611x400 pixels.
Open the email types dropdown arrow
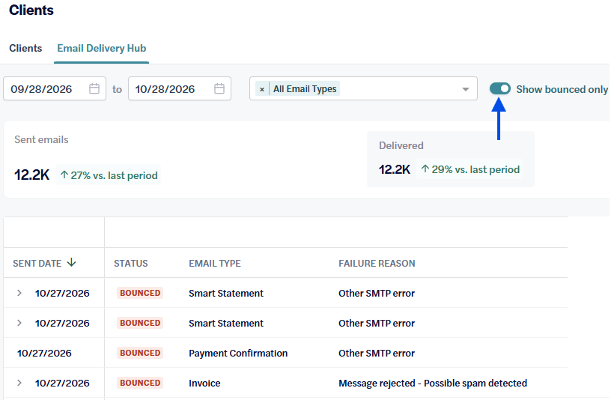(x=465, y=89)
